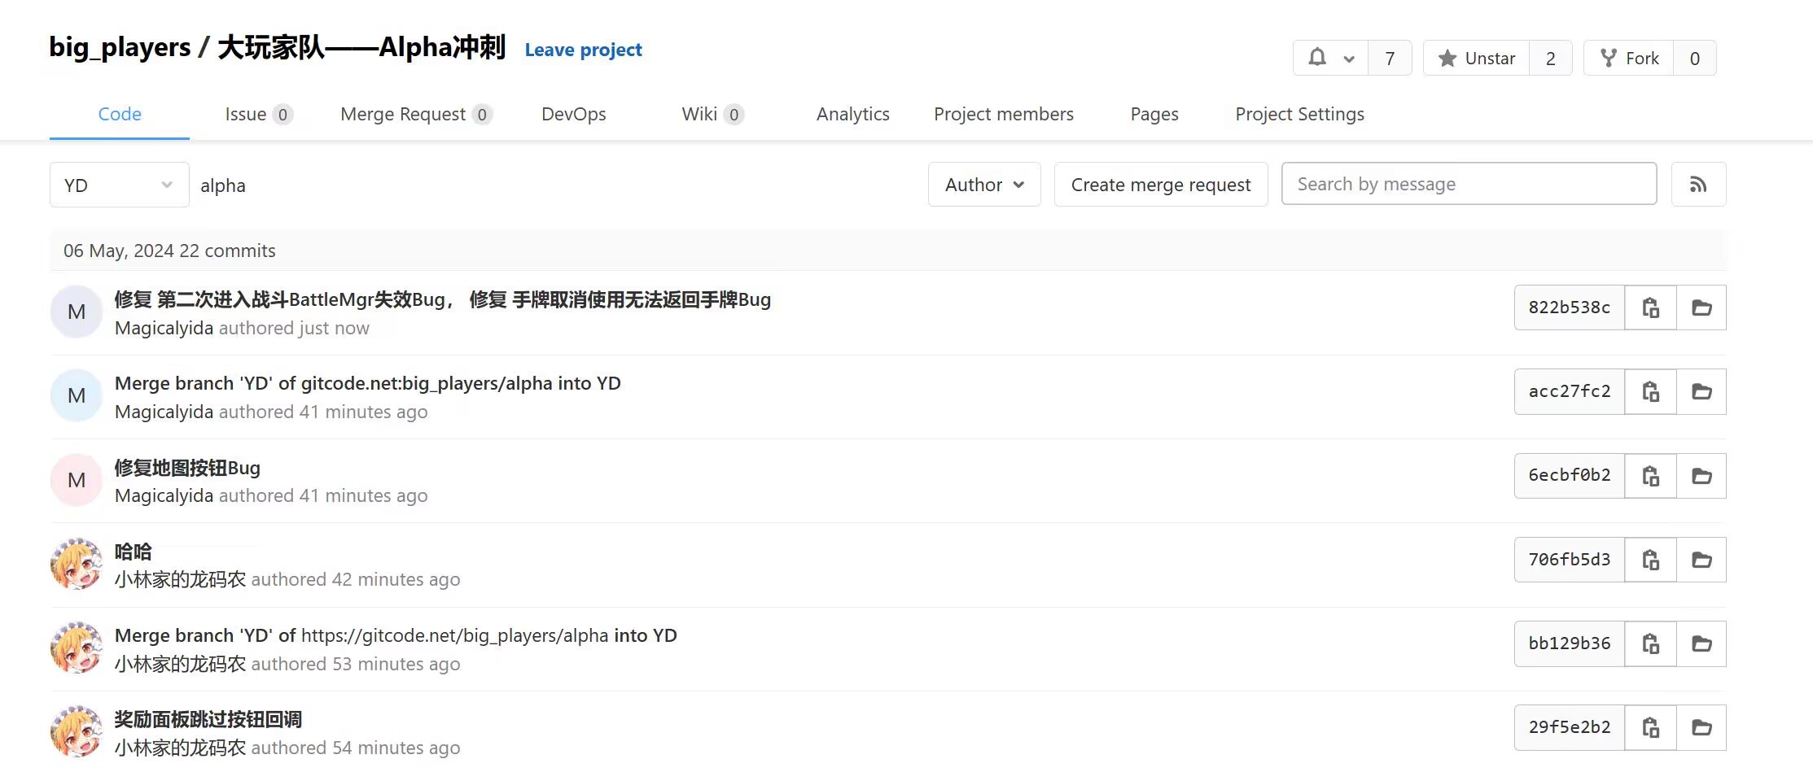Screen dimensions: 1813x772
Task: Fork the project
Action: 1629,58
